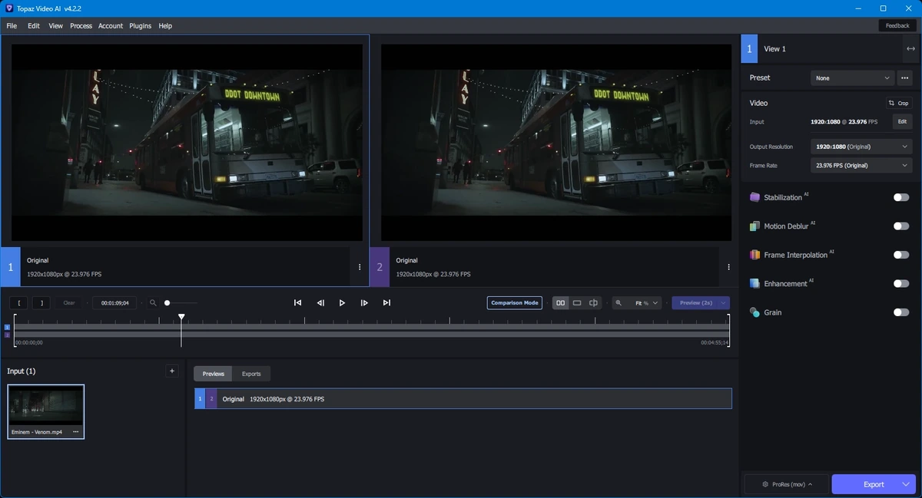
Task: Click the Clear trim button
Action: coord(69,303)
